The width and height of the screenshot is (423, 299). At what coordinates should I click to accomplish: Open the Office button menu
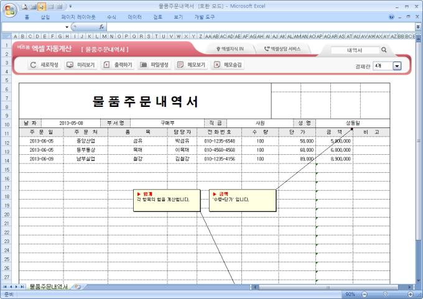[10, 10]
